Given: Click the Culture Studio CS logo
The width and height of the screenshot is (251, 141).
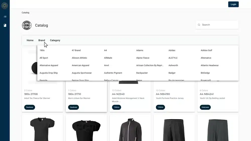Looking at the screenshot, I should pos(27,25).
